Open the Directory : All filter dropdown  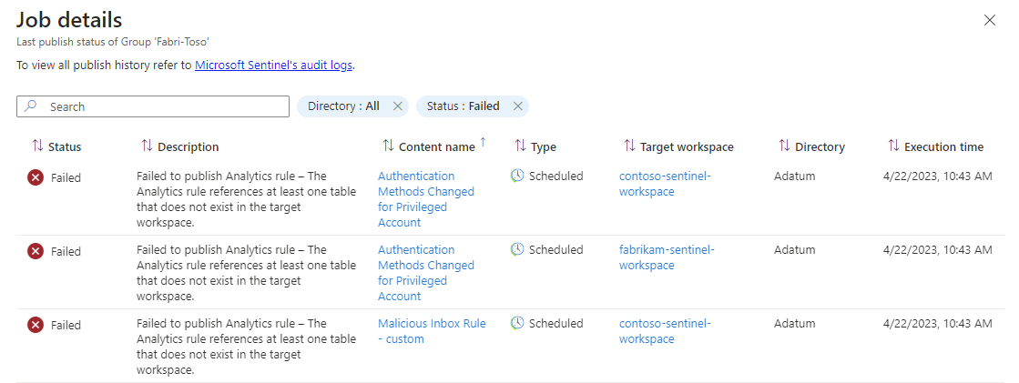coord(343,106)
